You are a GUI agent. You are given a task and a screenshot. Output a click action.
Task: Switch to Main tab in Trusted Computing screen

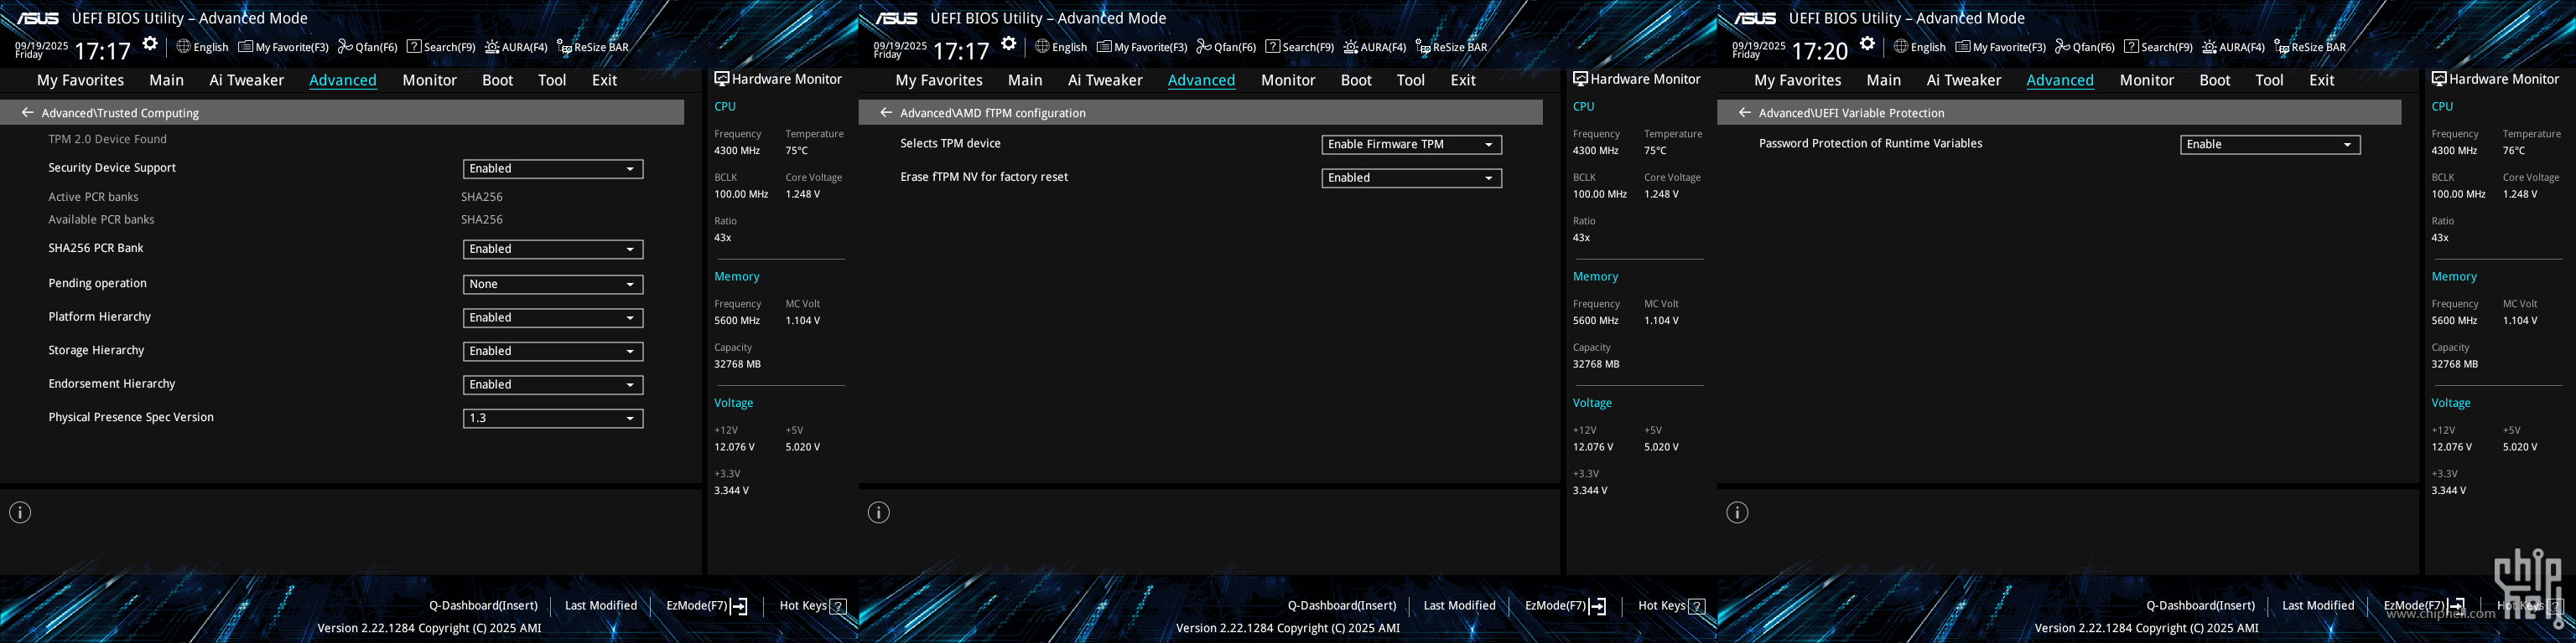coord(166,80)
